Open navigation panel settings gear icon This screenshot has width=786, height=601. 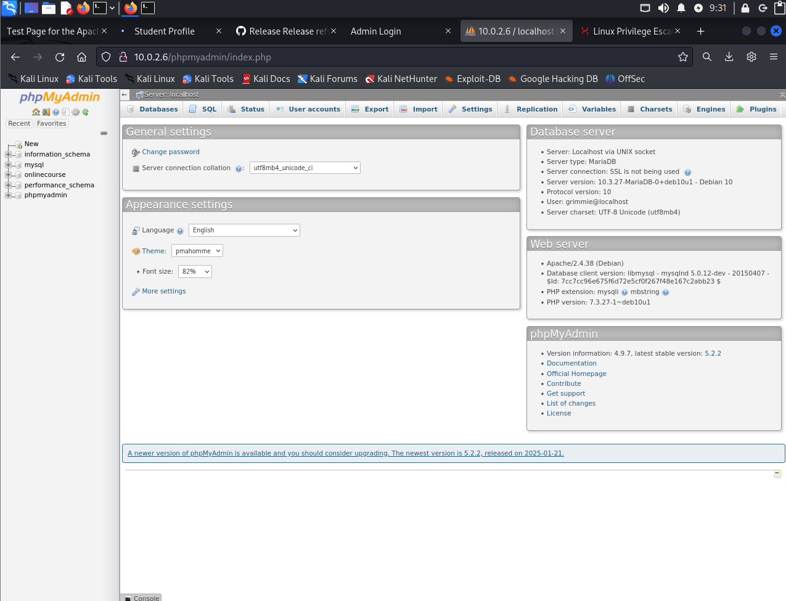pos(76,112)
